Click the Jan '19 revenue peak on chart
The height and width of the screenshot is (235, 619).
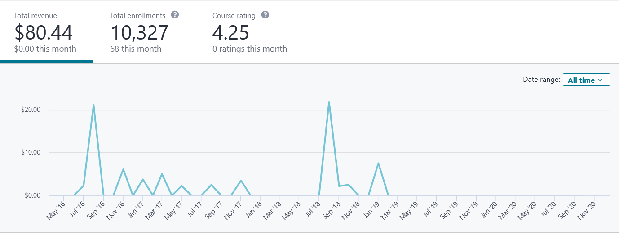coord(378,163)
